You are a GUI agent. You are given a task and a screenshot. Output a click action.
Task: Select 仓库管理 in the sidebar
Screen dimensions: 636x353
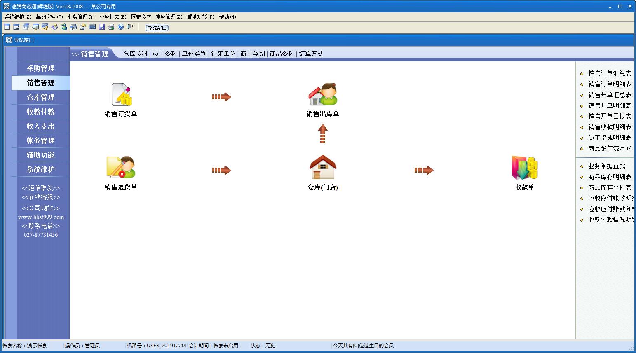(41, 97)
